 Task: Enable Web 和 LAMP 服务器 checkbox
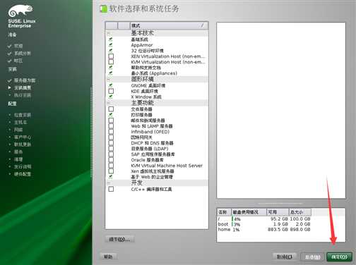111,126
